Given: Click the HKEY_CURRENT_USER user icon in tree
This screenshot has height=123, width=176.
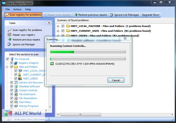Looking at the screenshot, I should 20,75.
